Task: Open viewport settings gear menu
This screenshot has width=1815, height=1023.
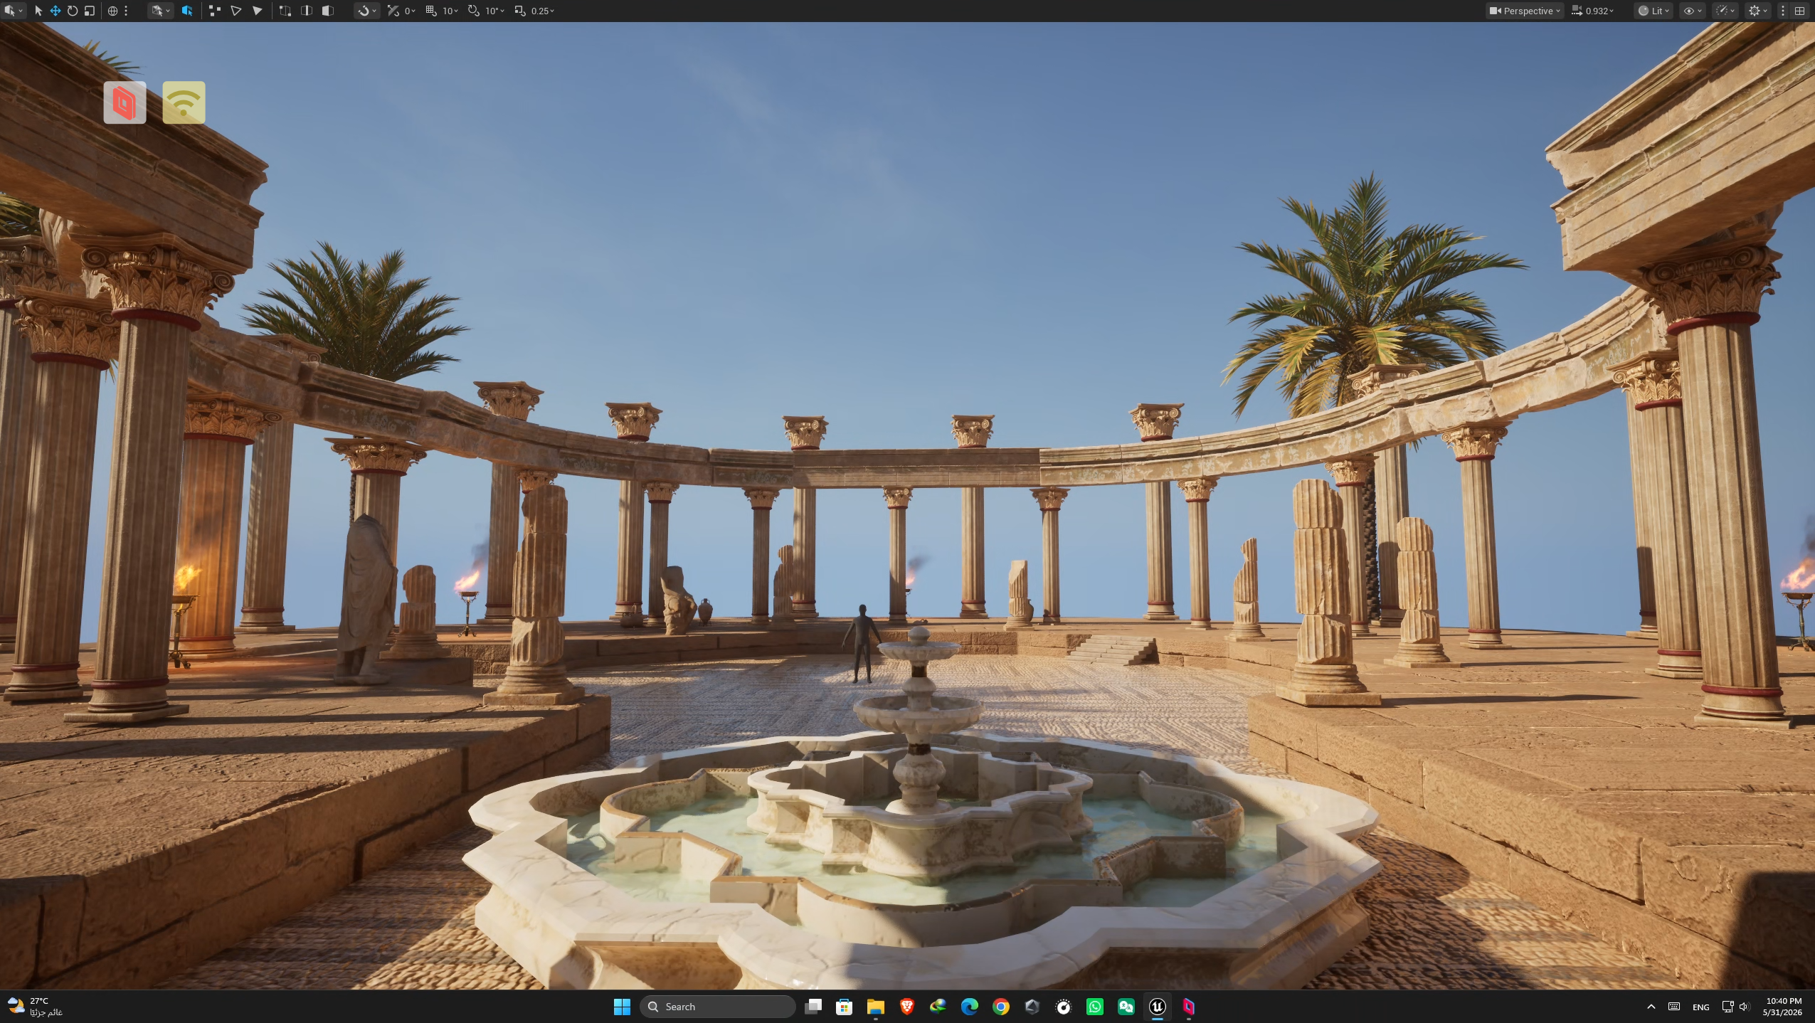Action: tap(1758, 11)
